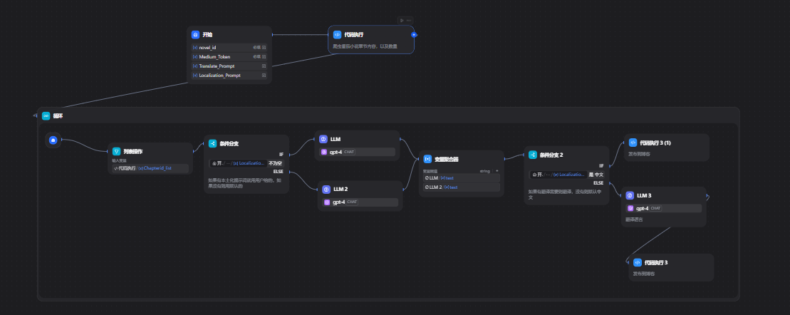This screenshot has height=315, width=790.
Task: Select the novel_id variable row
Action: 229,47
